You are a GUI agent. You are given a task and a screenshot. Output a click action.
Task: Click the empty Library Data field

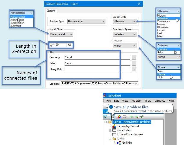coord(97,69)
